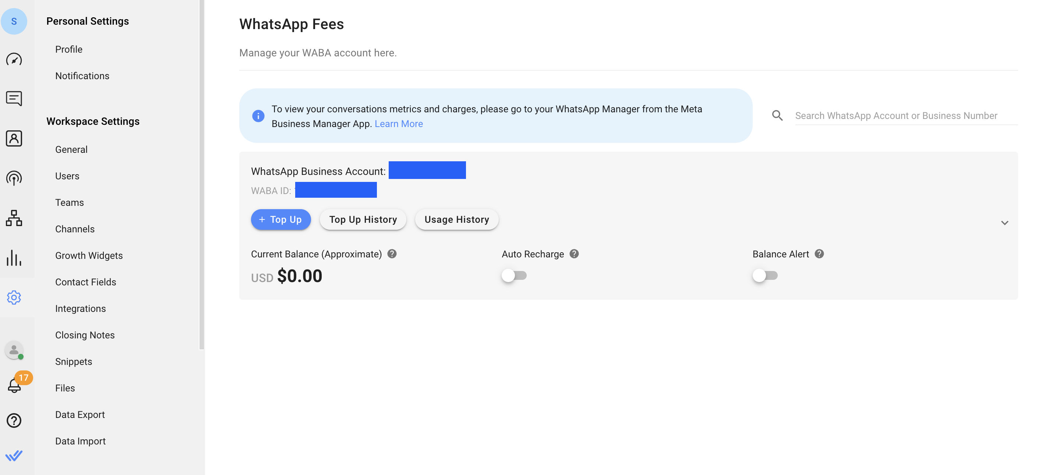
Task: Open the Broadcasts antenna icon
Action: click(x=14, y=178)
